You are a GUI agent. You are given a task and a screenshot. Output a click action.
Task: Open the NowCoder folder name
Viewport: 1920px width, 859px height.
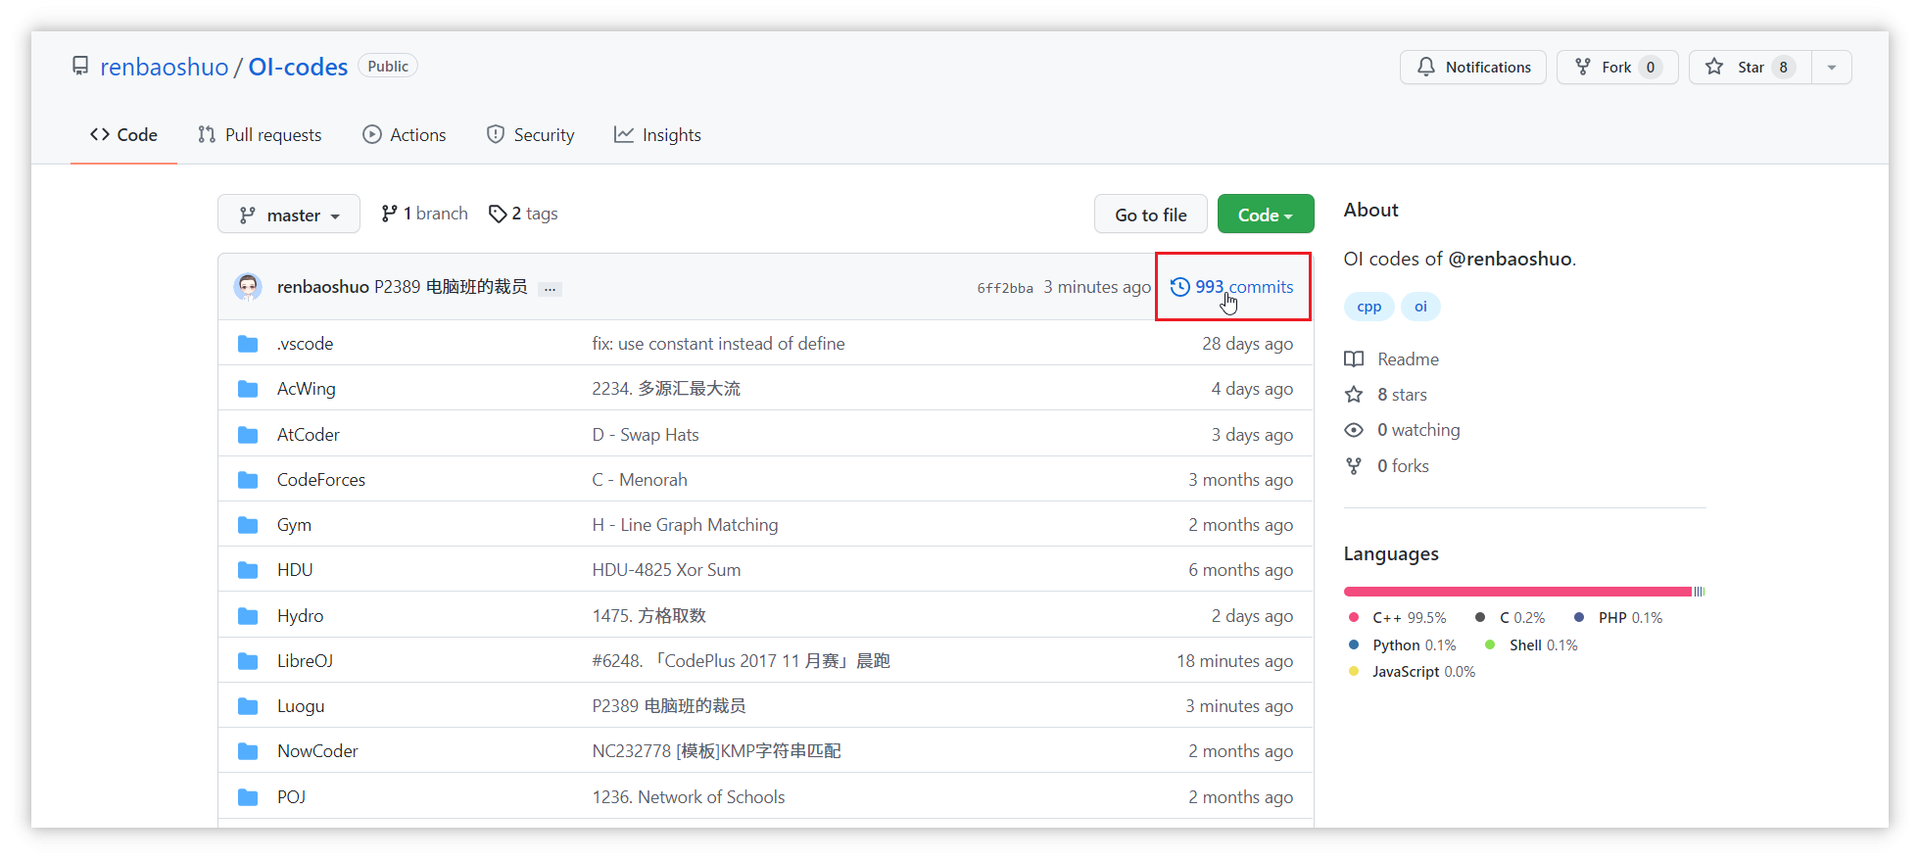click(x=317, y=751)
